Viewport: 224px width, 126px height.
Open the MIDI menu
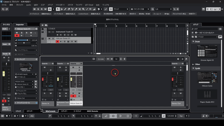click(x=36, y=5)
